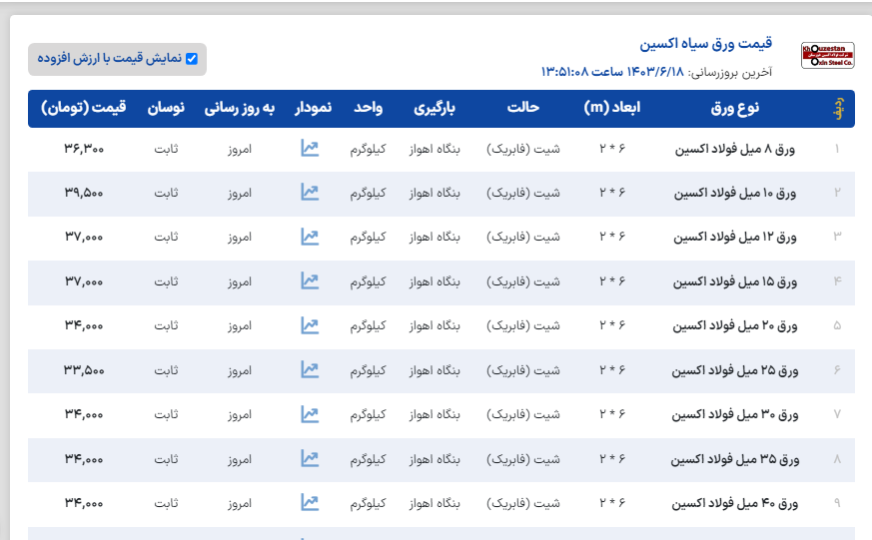Click the بارگیری column header
Image resolution: width=872 pixels, height=540 pixels.
pos(435,108)
